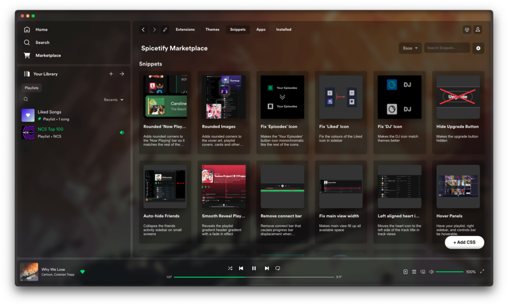Screen dimensions: 508x306
Task: Click the pencil edit icon in top bar
Action: pyautogui.click(x=165, y=29)
